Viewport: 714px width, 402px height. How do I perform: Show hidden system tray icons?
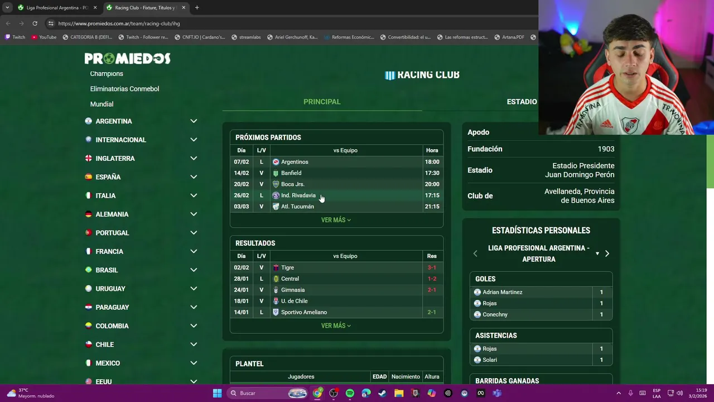click(x=618, y=393)
